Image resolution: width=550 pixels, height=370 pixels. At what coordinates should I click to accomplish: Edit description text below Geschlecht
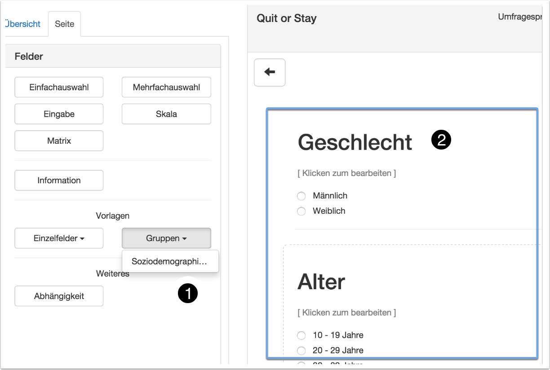click(x=346, y=173)
